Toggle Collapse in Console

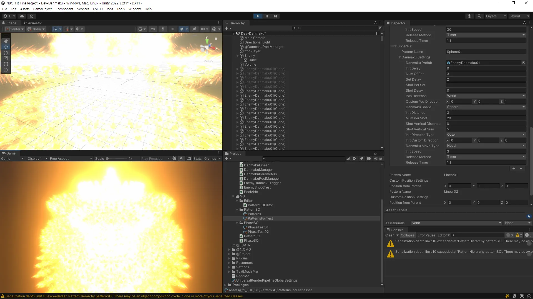pos(407,235)
